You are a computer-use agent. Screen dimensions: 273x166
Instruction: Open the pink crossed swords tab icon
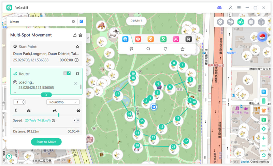coord(176,39)
